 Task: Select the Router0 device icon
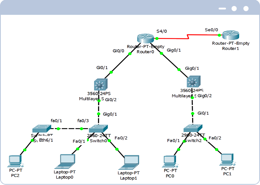pos(146,38)
